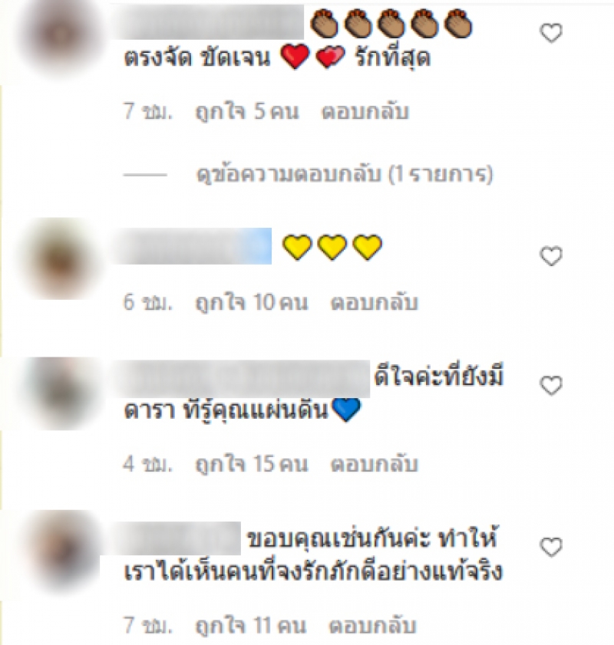View 'ถูกใจ 10 คน' likes list
This screenshot has height=645, width=614.
(x=252, y=302)
